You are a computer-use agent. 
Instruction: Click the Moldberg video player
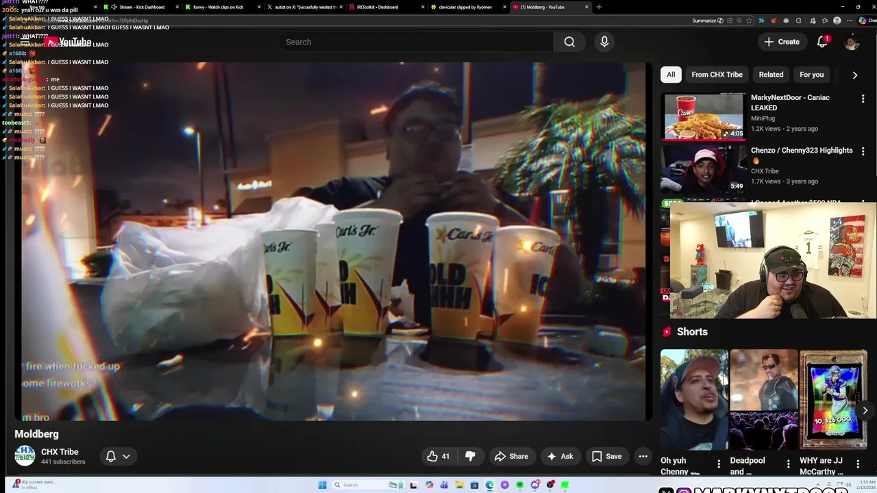pos(333,241)
